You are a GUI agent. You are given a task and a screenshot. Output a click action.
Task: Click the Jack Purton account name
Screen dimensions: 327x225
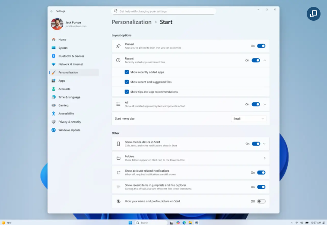tap(73, 22)
